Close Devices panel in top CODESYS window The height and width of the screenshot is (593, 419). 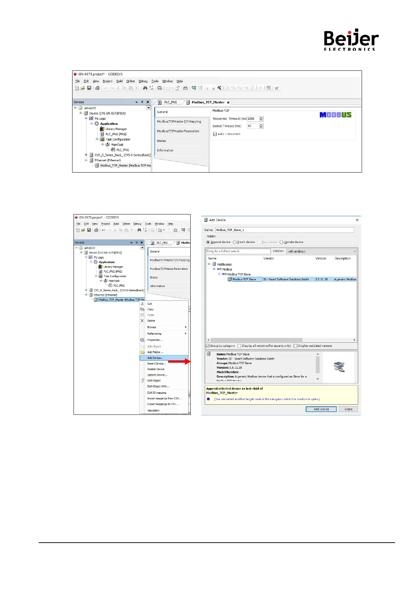(x=148, y=102)
